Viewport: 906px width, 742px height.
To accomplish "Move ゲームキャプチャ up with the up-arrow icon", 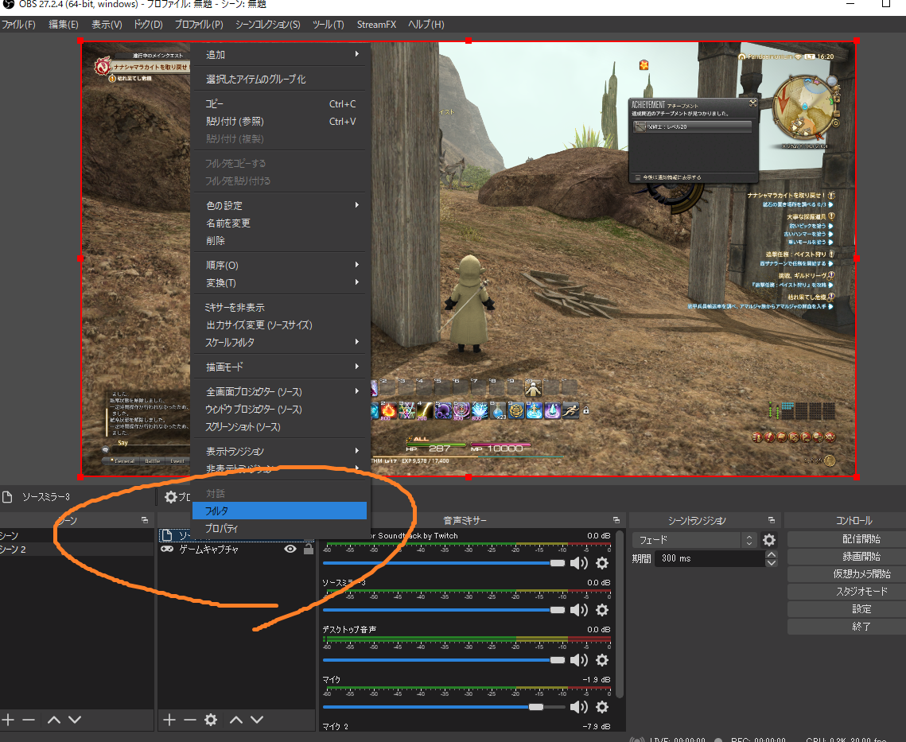I will pos(236,721).
